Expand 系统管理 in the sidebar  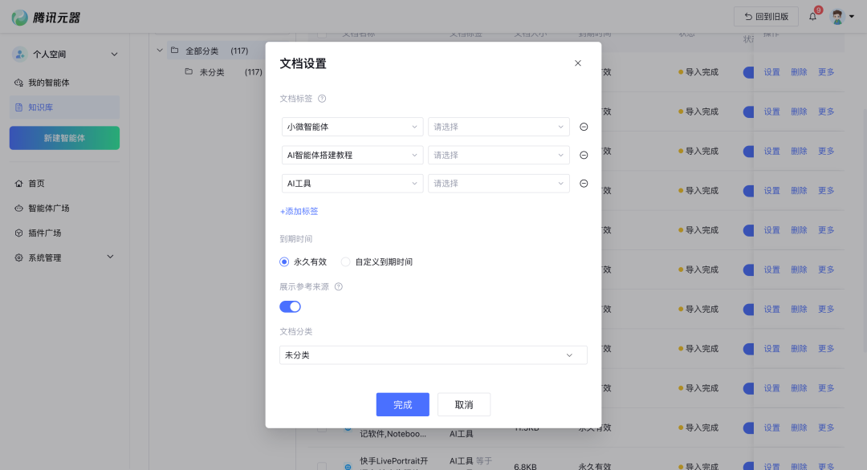[x=65, y=258]
